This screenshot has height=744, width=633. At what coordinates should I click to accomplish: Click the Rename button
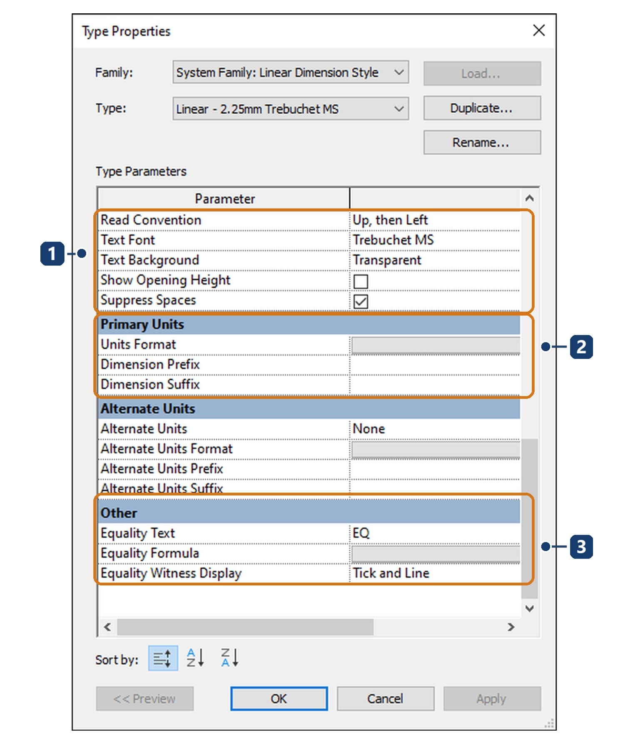[x=482, y=142]
